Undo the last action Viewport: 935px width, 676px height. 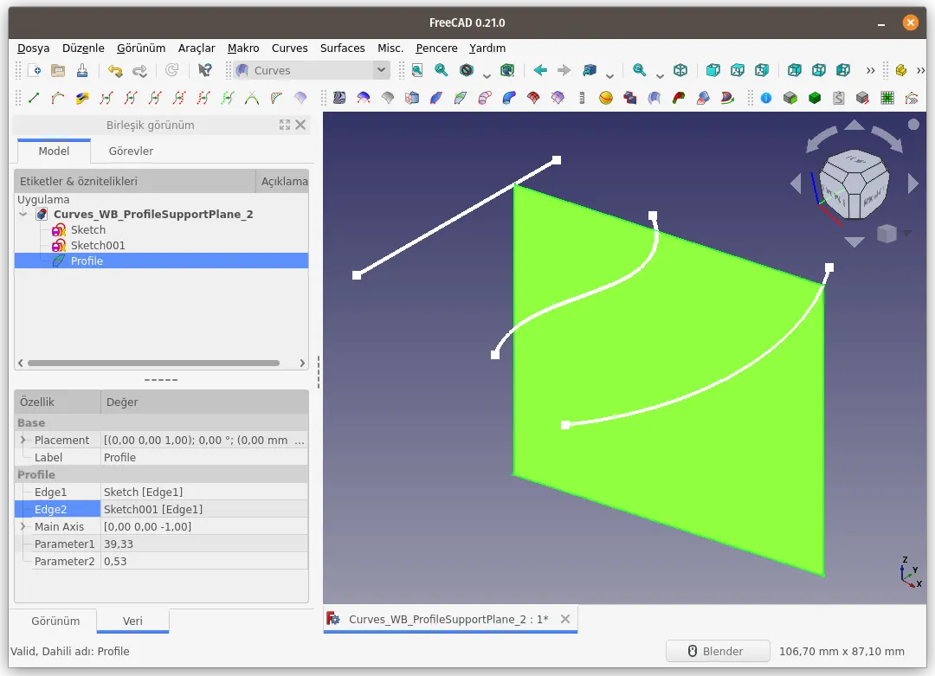pyautogui.click(x=114, y=70)
